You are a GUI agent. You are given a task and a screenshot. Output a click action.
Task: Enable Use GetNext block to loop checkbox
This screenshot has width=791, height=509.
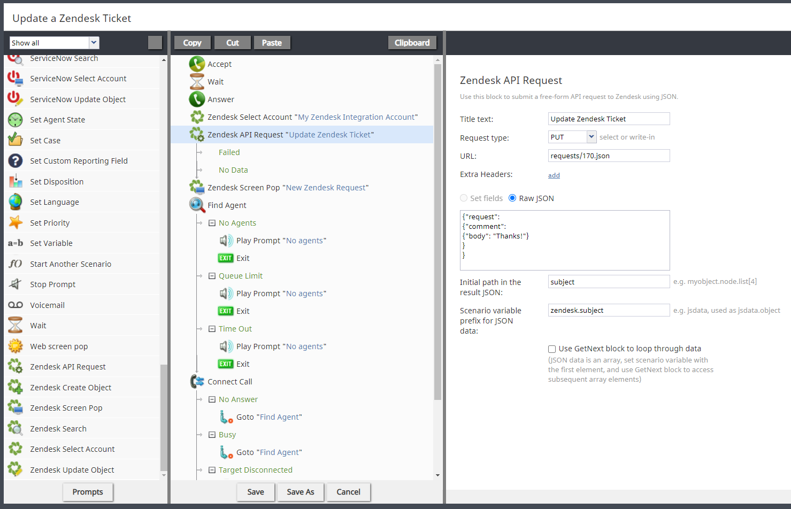click(552, 349)
